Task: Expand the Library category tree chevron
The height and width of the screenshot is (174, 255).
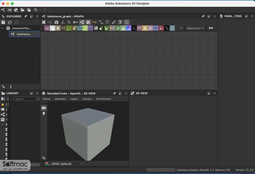Action: 3,125
